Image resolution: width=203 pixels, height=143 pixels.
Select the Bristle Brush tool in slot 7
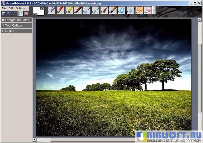tap(105, 10)
